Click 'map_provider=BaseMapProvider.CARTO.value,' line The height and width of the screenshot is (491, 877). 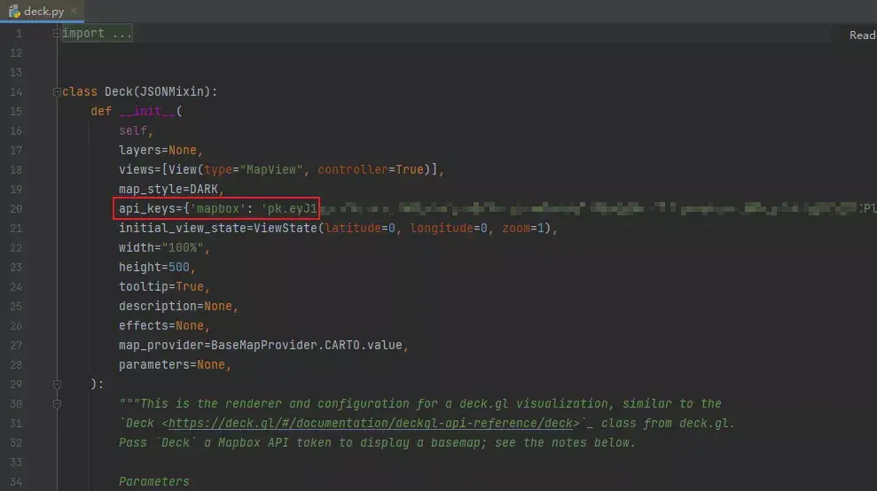(x=263, y=345)
